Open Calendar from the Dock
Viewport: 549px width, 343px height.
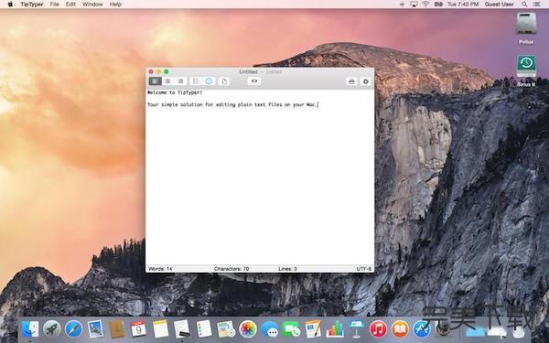(139, 329)
